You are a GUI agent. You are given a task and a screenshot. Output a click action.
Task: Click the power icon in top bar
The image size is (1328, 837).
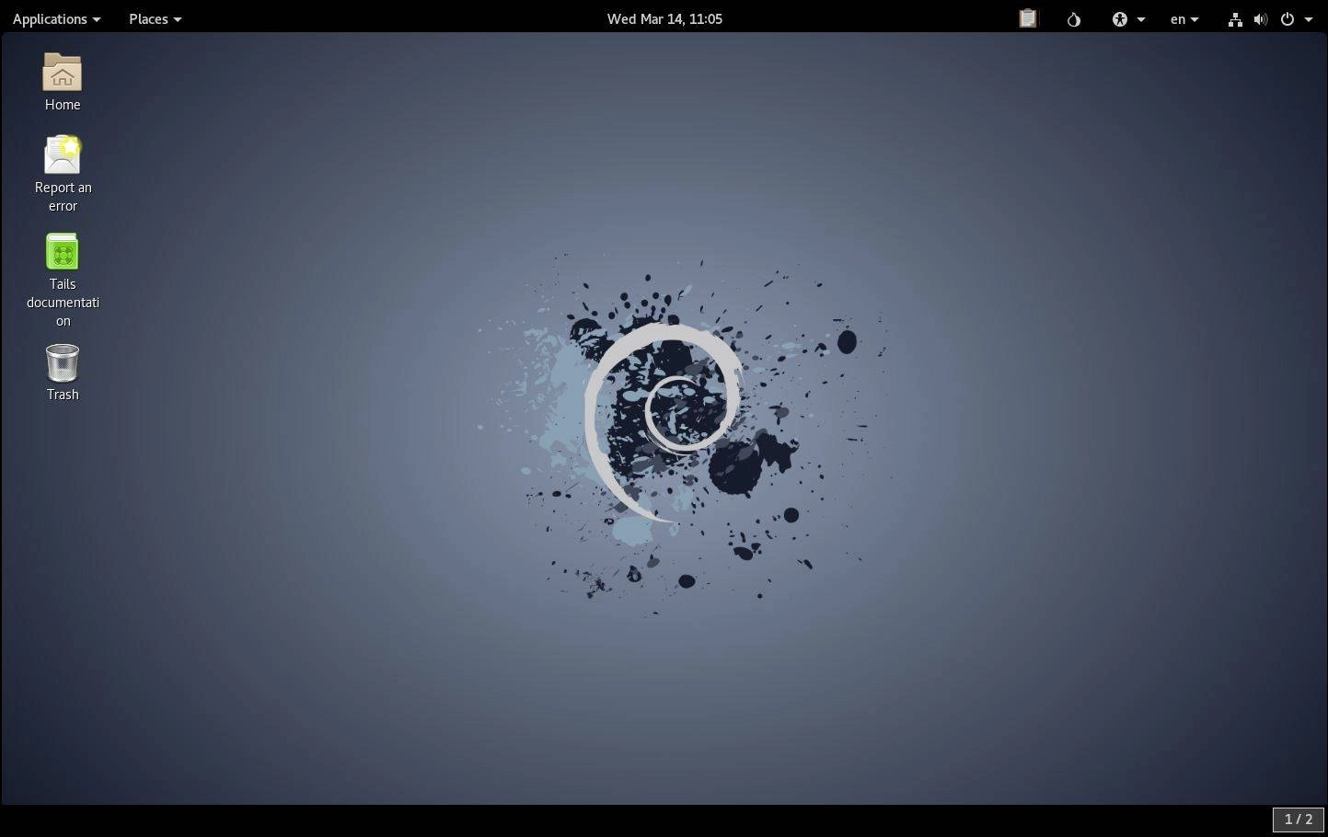1288,18
